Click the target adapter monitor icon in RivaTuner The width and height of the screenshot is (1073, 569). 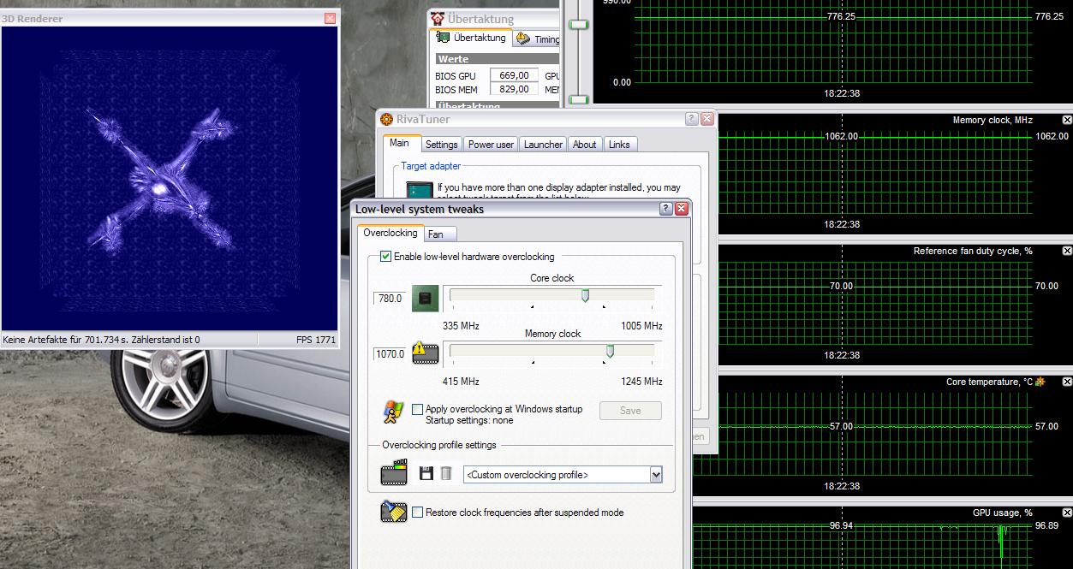[419, 190]
